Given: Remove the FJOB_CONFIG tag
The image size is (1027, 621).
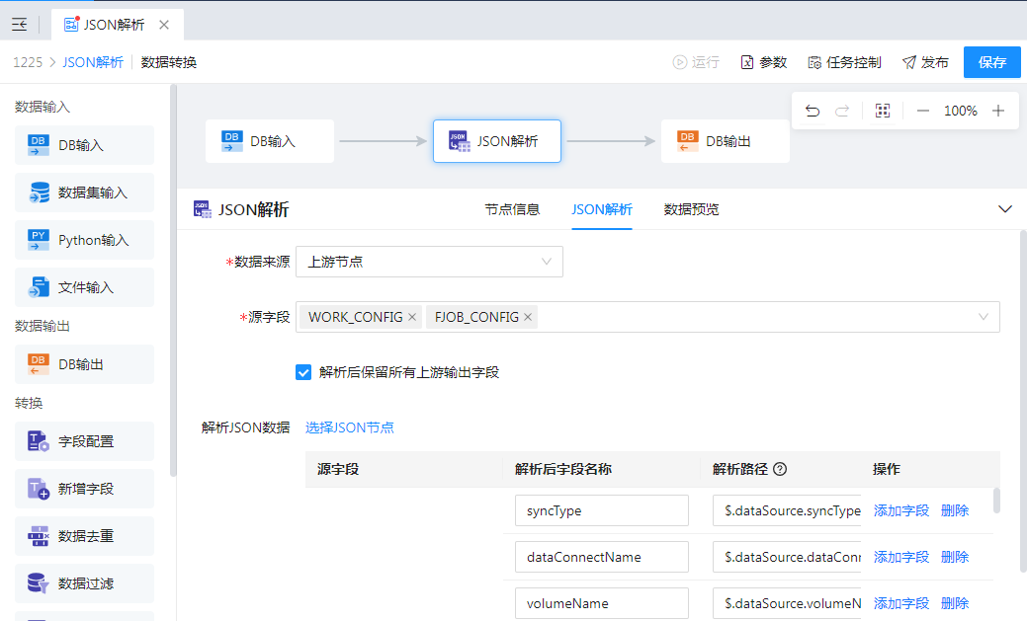Looking at the screenshot, I should [x=528, y=317].
